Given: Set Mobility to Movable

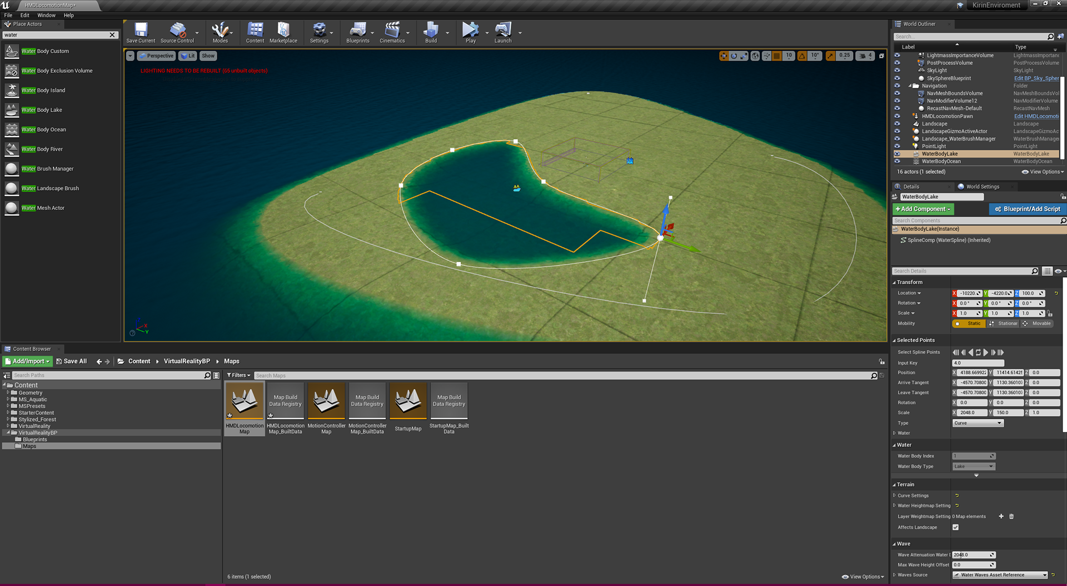Looking at the screenshot, I should pyautogui.click(x=1037, y=324).
